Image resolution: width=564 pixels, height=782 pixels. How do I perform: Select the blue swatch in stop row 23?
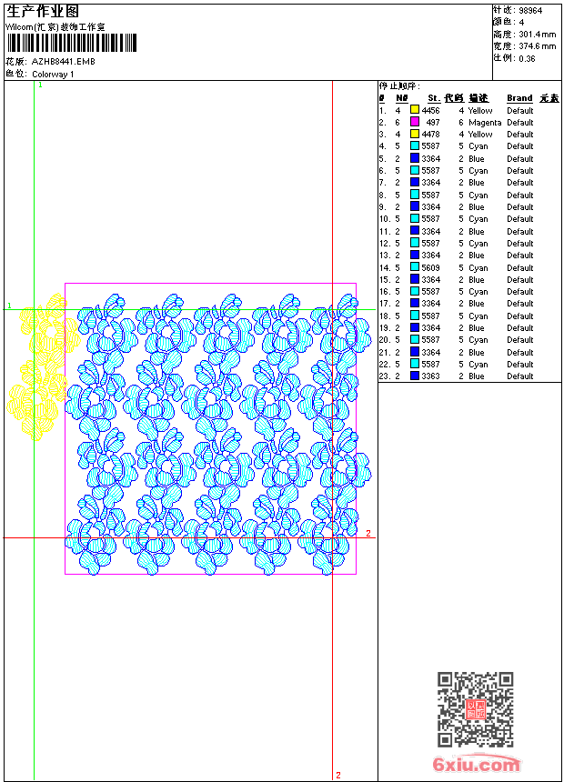[415, 376]
